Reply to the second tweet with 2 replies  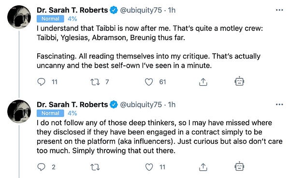pyautogui.click(x=41, y=167)
